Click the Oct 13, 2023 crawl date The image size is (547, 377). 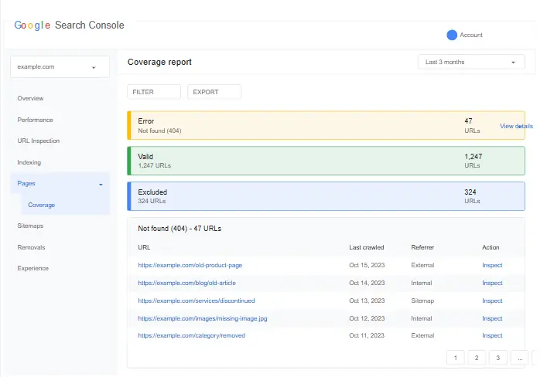[367, 301]
